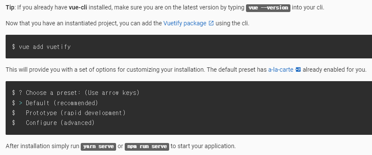Screen dimensions: 372x155
Task: Click the external-link icon after Vuetify package
Action: (x=211, y=23)
